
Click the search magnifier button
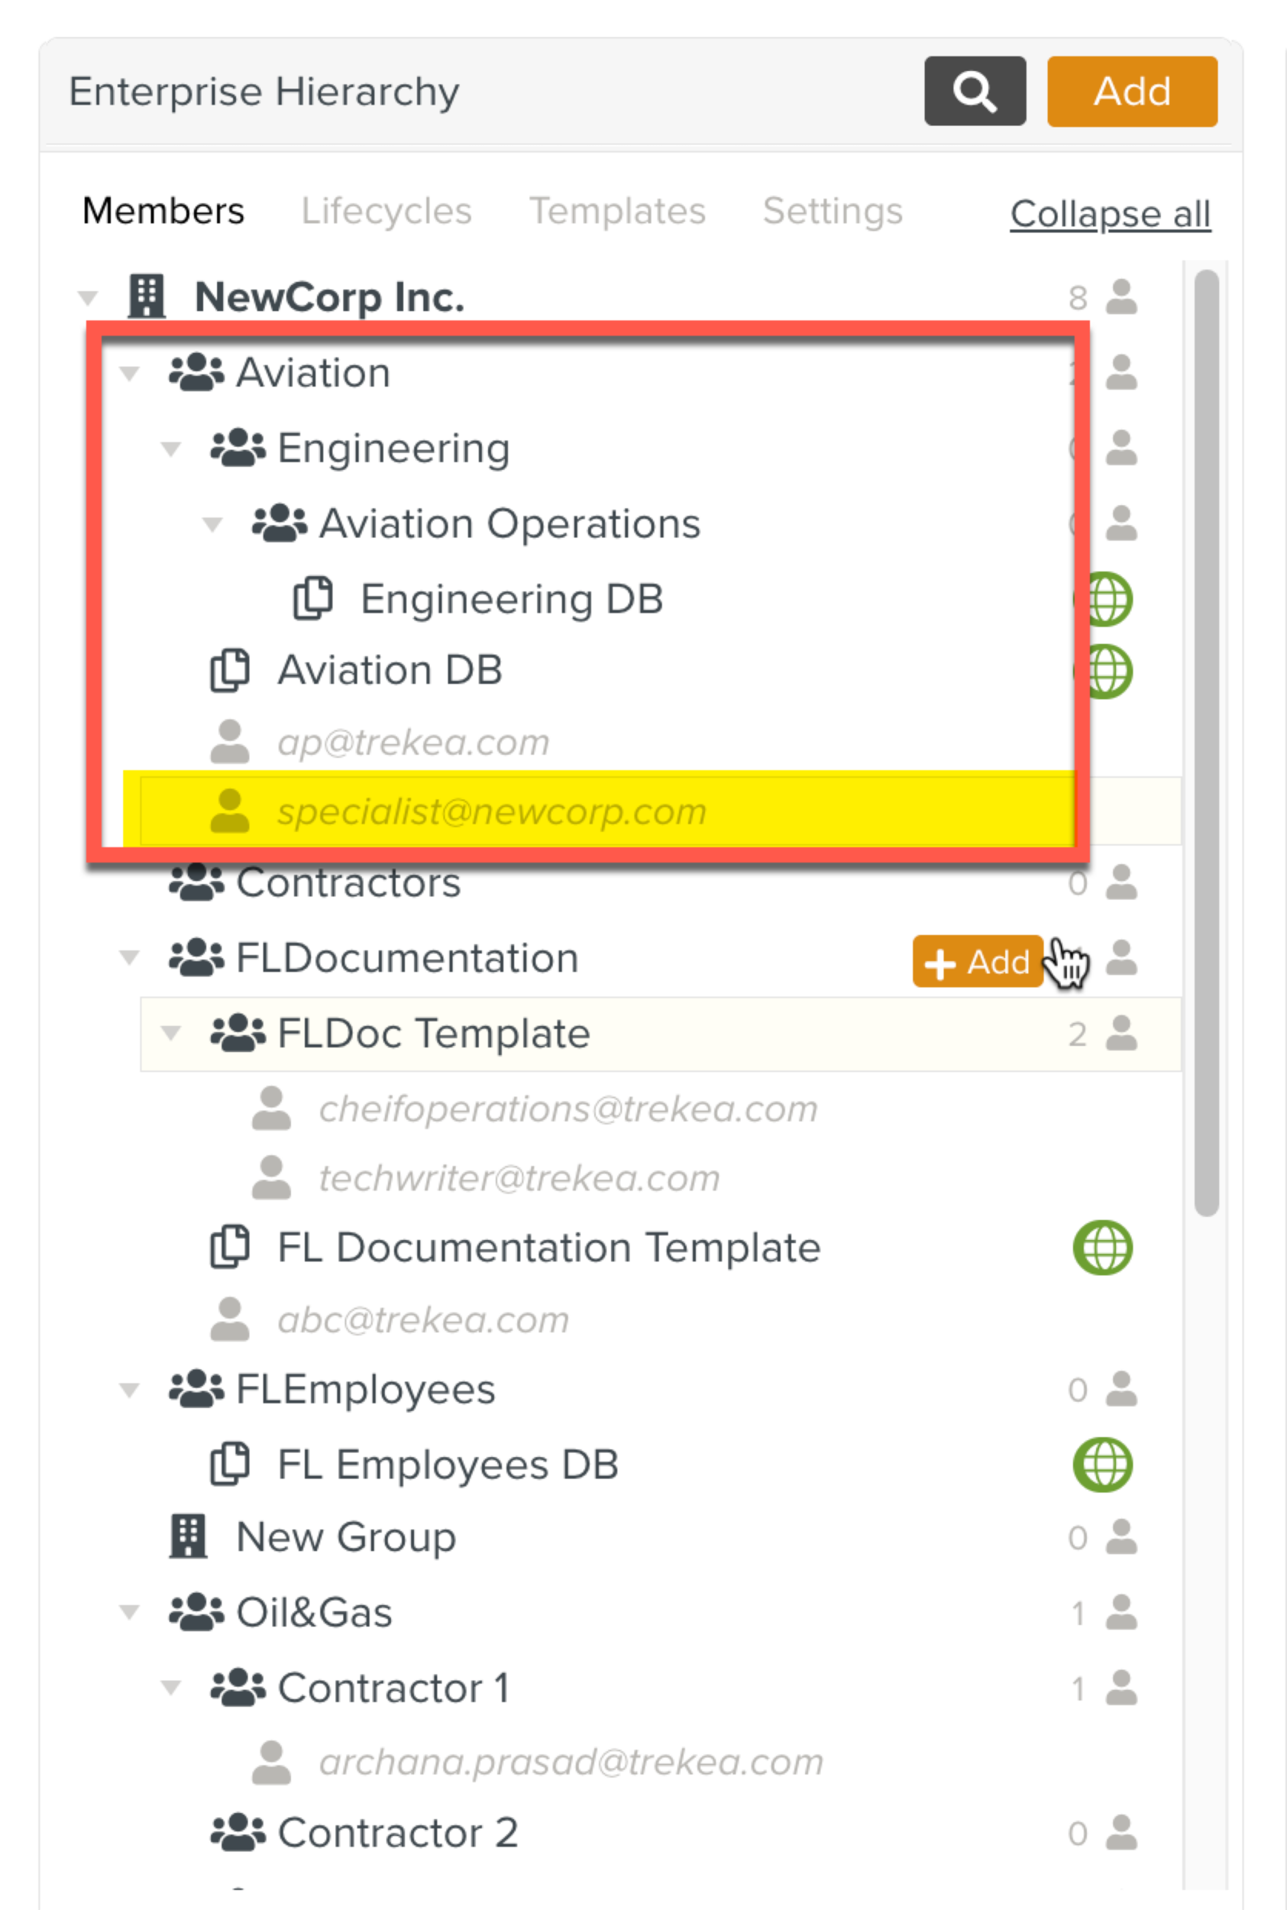975,91
